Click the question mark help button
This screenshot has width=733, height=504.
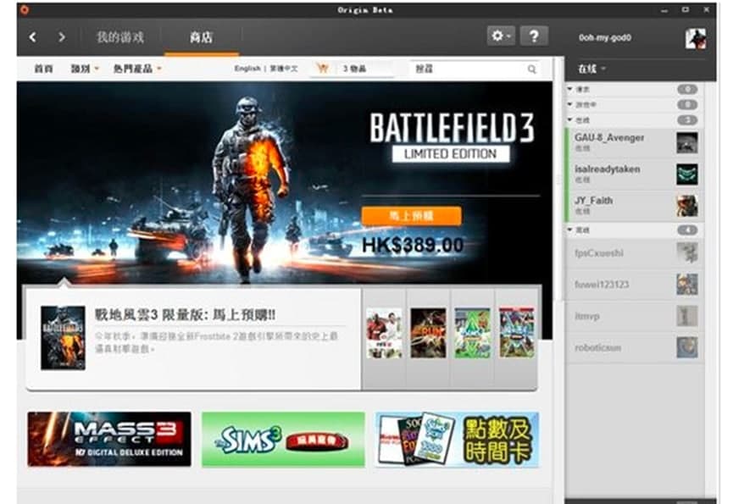(533, 36)
